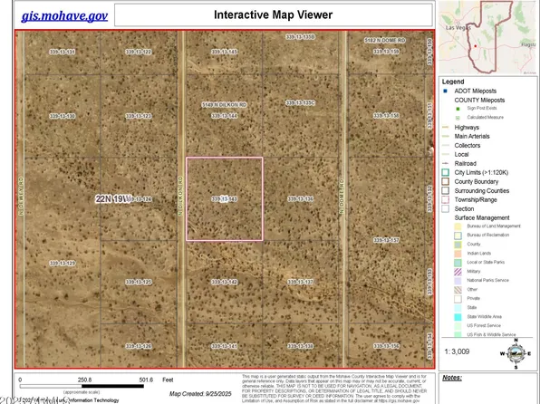Select parcel label 339-13-141
Viewport: 540px width, 404px height.
224,346
